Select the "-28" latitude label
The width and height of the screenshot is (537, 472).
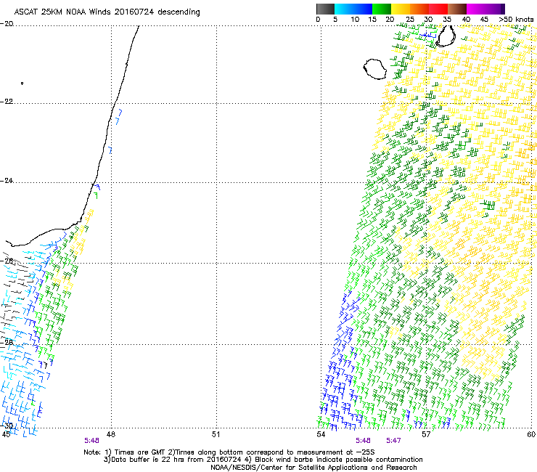pyautogui.click(x=7, y=343)
